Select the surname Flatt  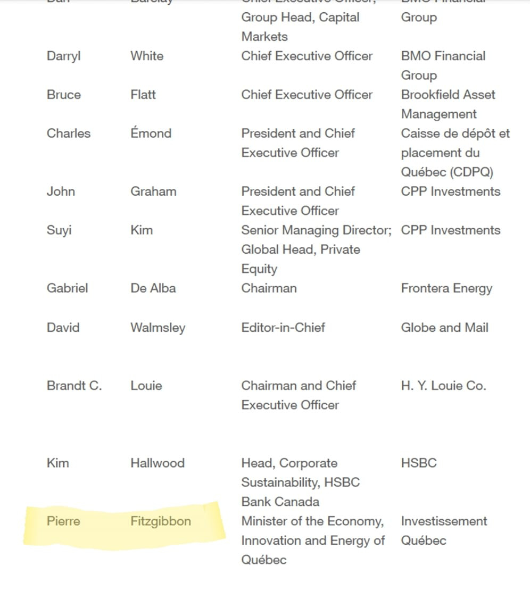(143, 95)
